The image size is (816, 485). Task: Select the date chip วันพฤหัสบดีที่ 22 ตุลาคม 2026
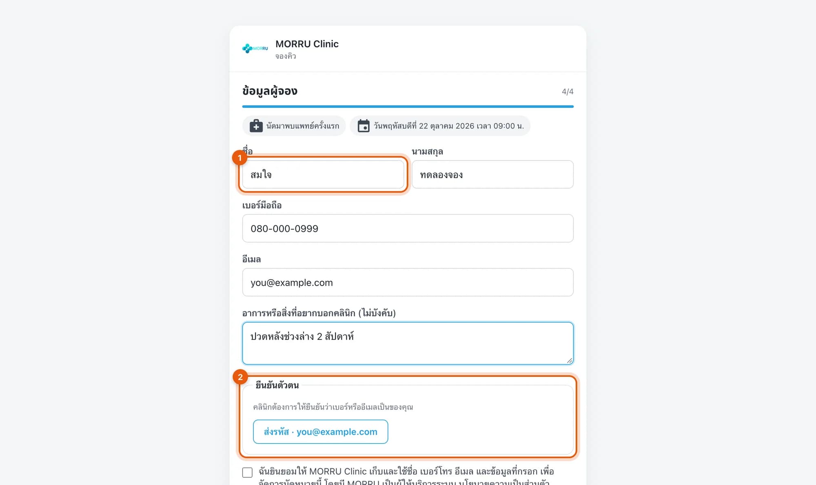click(x=440, y=126)
